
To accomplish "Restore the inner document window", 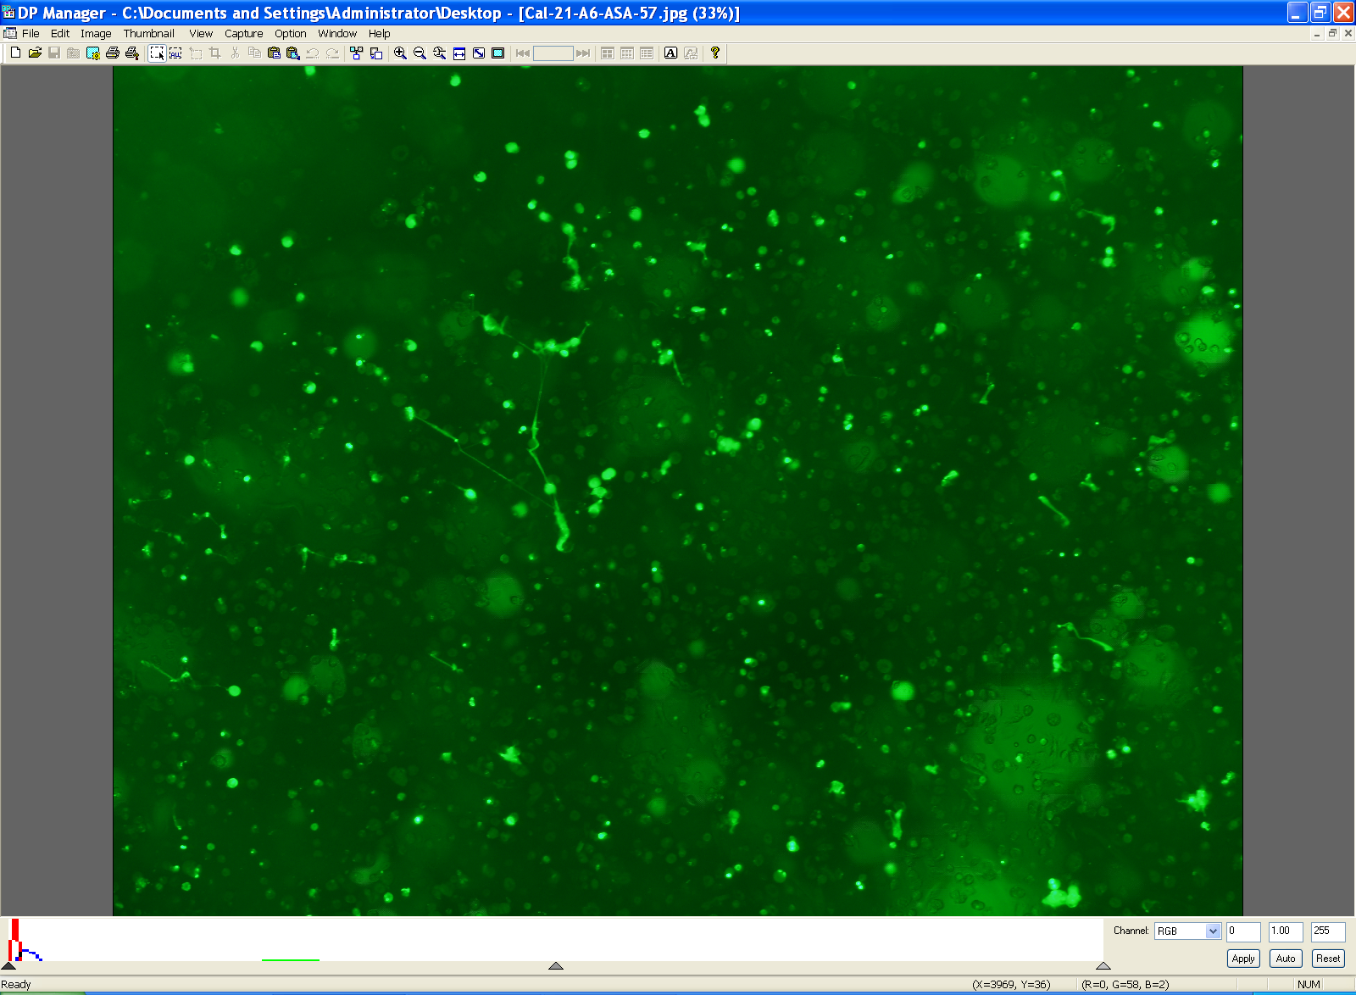I will click(x=1332, y=34).
